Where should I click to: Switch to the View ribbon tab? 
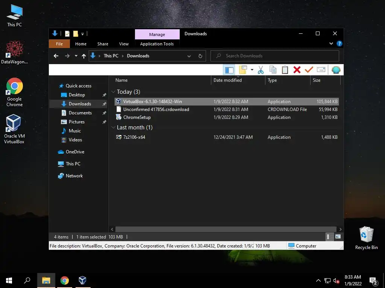[124, 44]
